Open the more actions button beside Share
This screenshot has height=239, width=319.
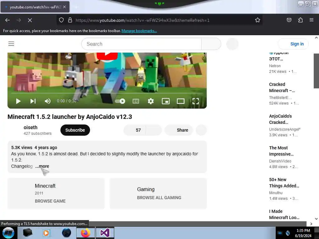coord(202,130)
